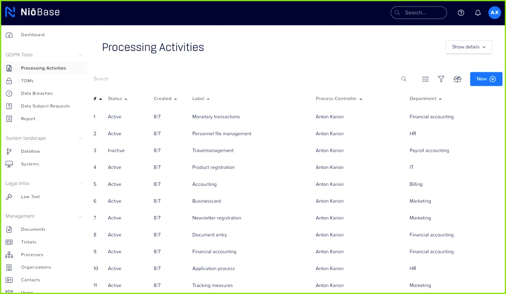This screenshot has height=294, width=506.
Task: Click the notifications bell icon
Action: [478, 12]
